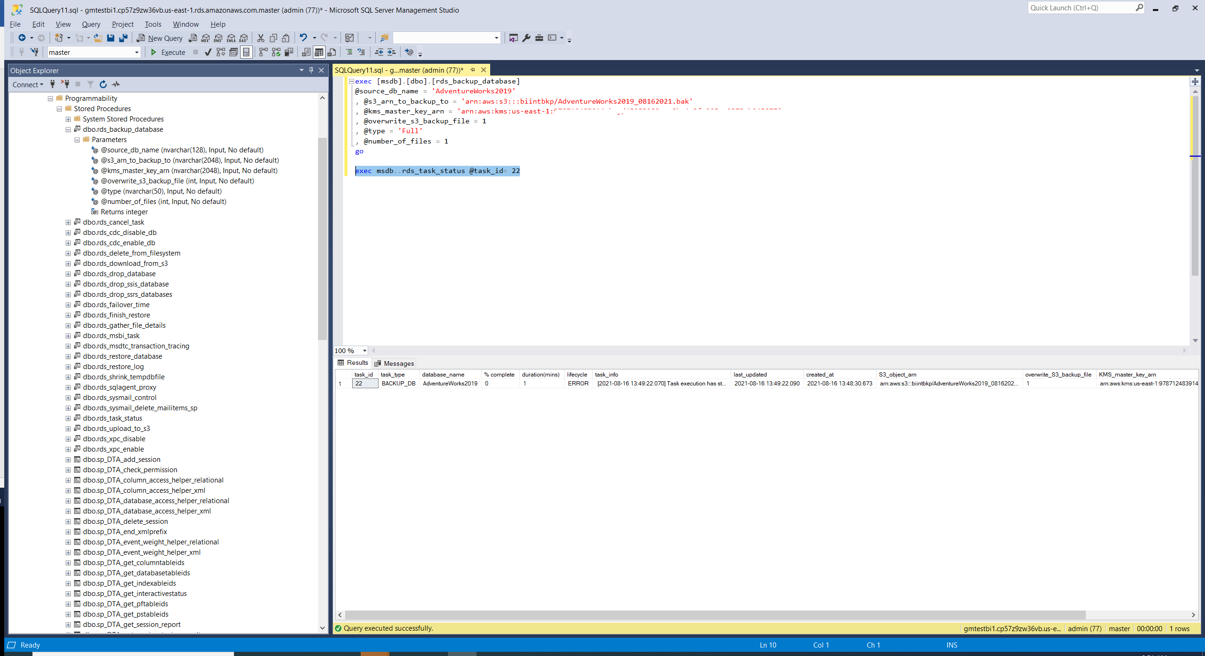Click the MDX query icon
Image resolution: width=1205 pixels, height=656 pixels.
pos(205,38)
